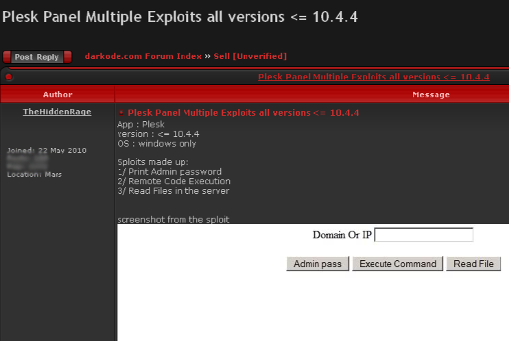Focus the Domain Or IP input field
Screen dimensions: 509x341
pos(424,235)
